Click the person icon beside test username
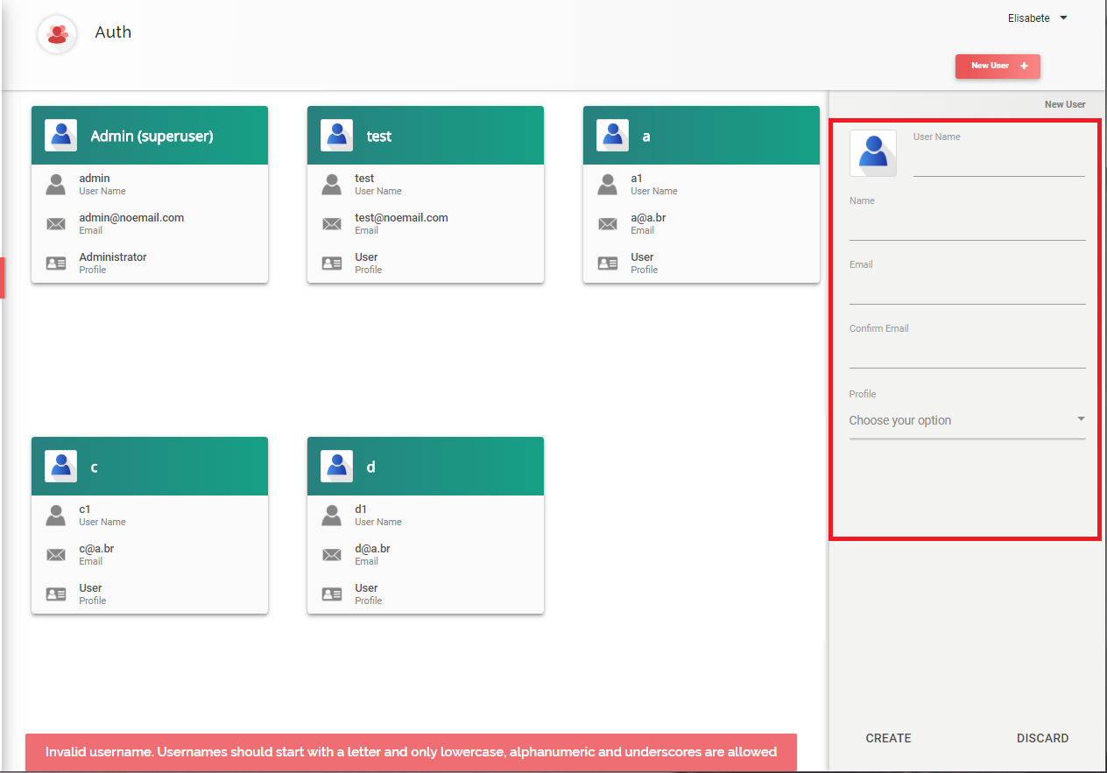 click(x=332, y=184)
